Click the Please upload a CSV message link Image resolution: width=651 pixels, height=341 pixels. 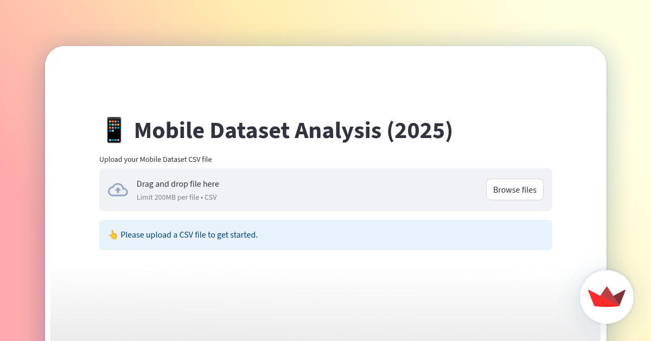tap(189, 234)
